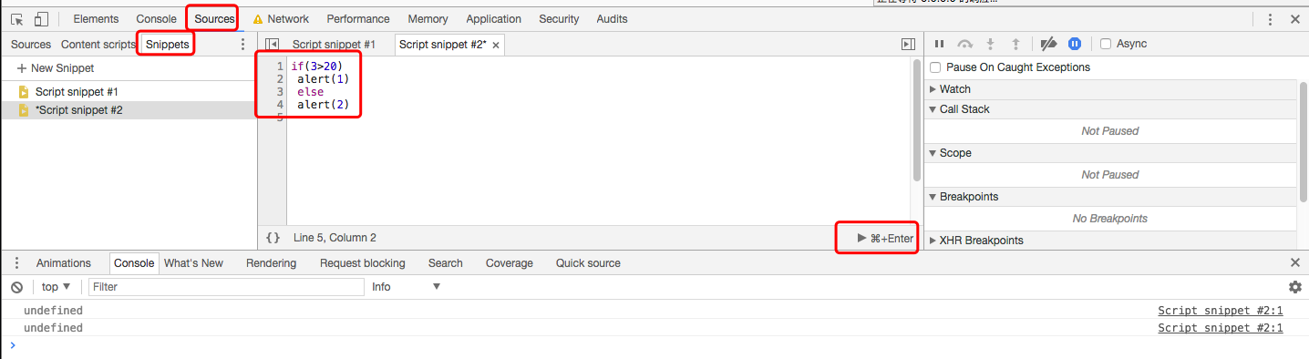Open the drawer three-dot menu
This screenshot has width=1309, height=359.
point(16,262)
